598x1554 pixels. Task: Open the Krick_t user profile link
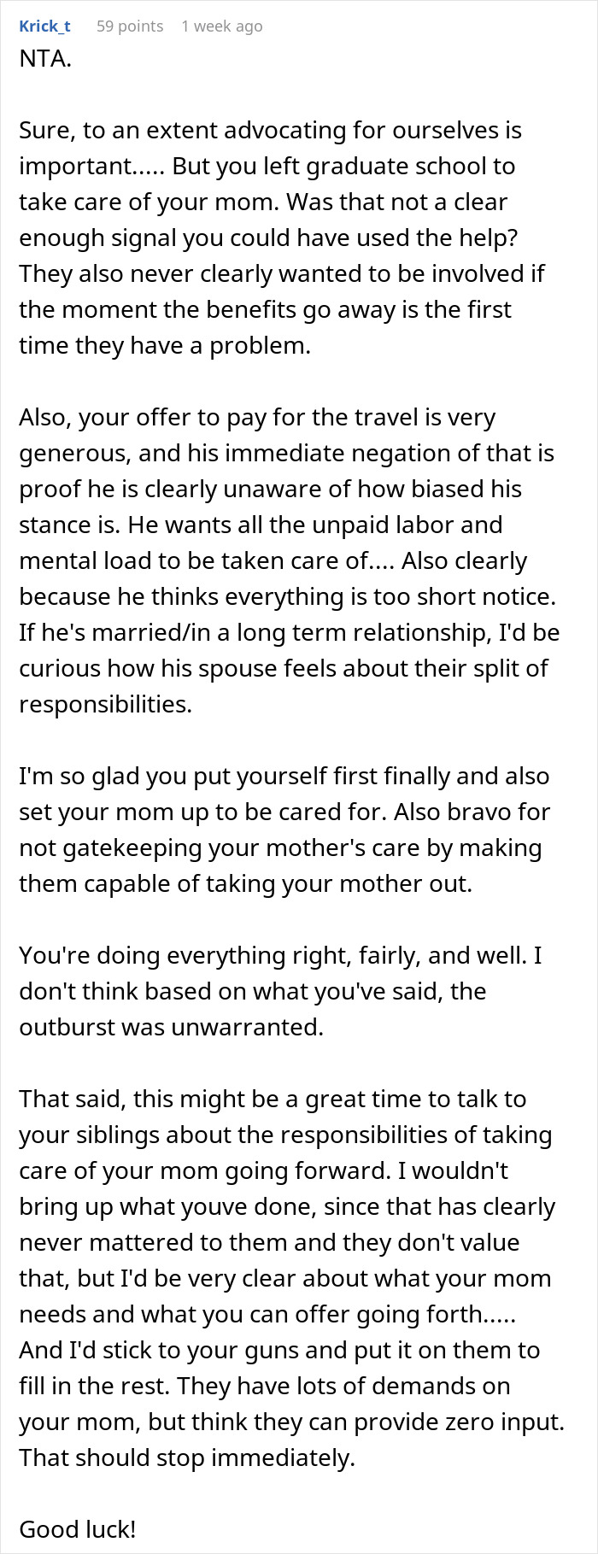pyautogui.click(x=44, y=26)
